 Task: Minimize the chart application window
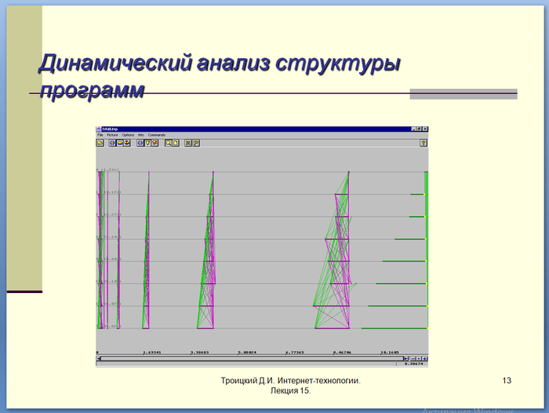[414, 129]
